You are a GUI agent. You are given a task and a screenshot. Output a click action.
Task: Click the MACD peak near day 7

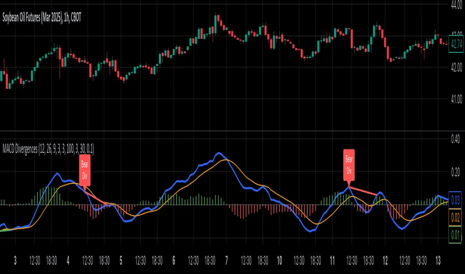tap(219, 153)
